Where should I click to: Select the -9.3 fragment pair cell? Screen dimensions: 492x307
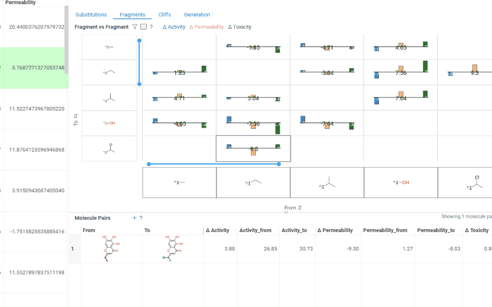[253, 149]
